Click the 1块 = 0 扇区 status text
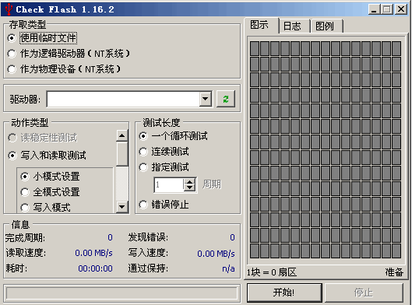Screen dimensions: 412x305 pyautogui.click(x=272, y=272)
